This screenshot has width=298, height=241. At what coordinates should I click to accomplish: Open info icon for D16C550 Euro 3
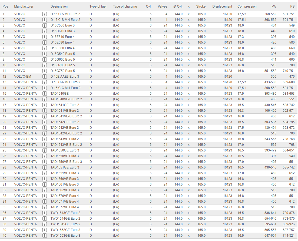pos(45,25)
